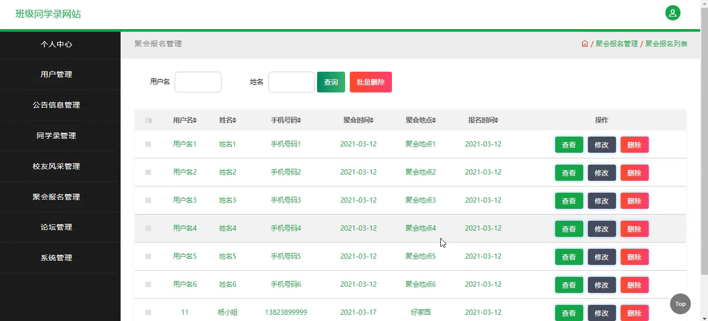Screen dimensions: 708x321
Task: Click the 手机号码3 cell
Action: (x=286, y=200)
